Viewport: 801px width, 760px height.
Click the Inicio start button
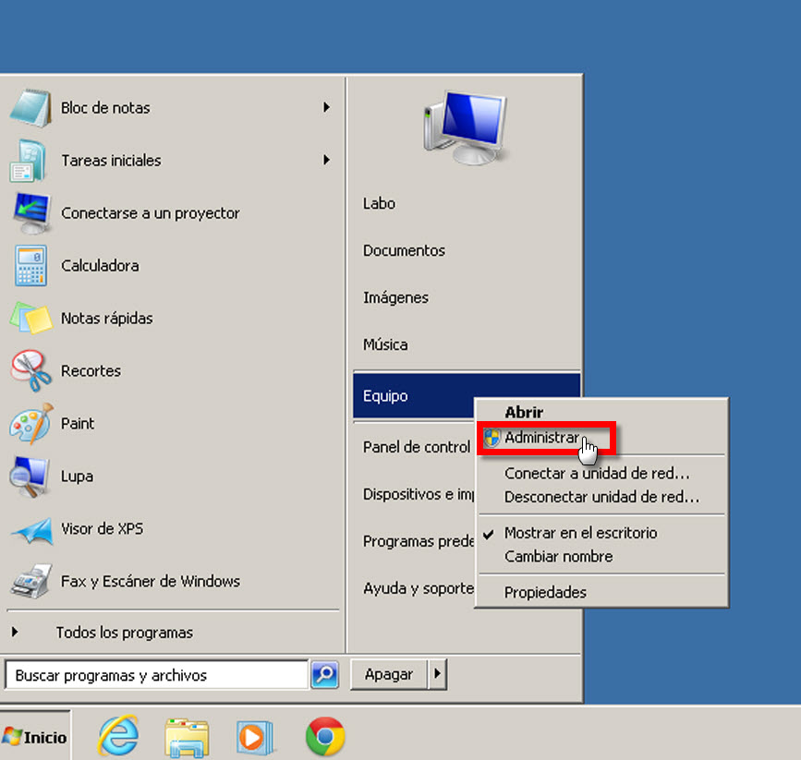[35, 737]
